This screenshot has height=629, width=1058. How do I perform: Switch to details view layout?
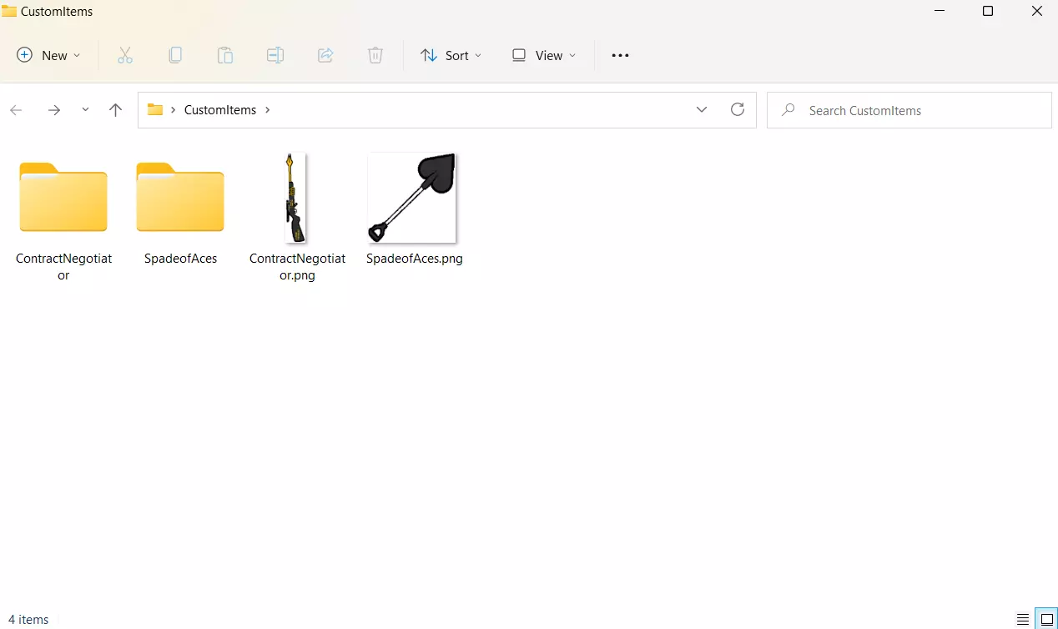[x=1023, y=620]
